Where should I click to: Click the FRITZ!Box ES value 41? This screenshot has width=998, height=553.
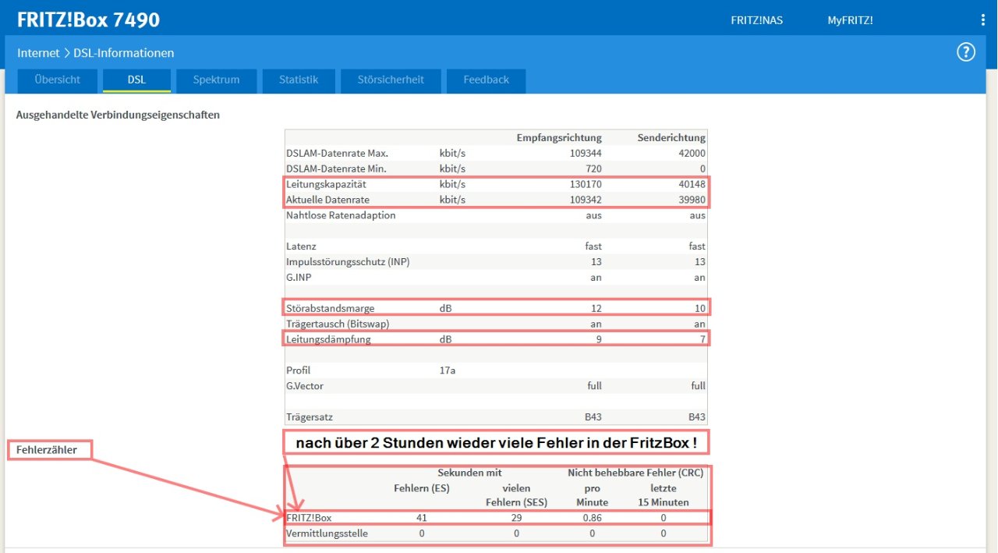coord(422,518)
